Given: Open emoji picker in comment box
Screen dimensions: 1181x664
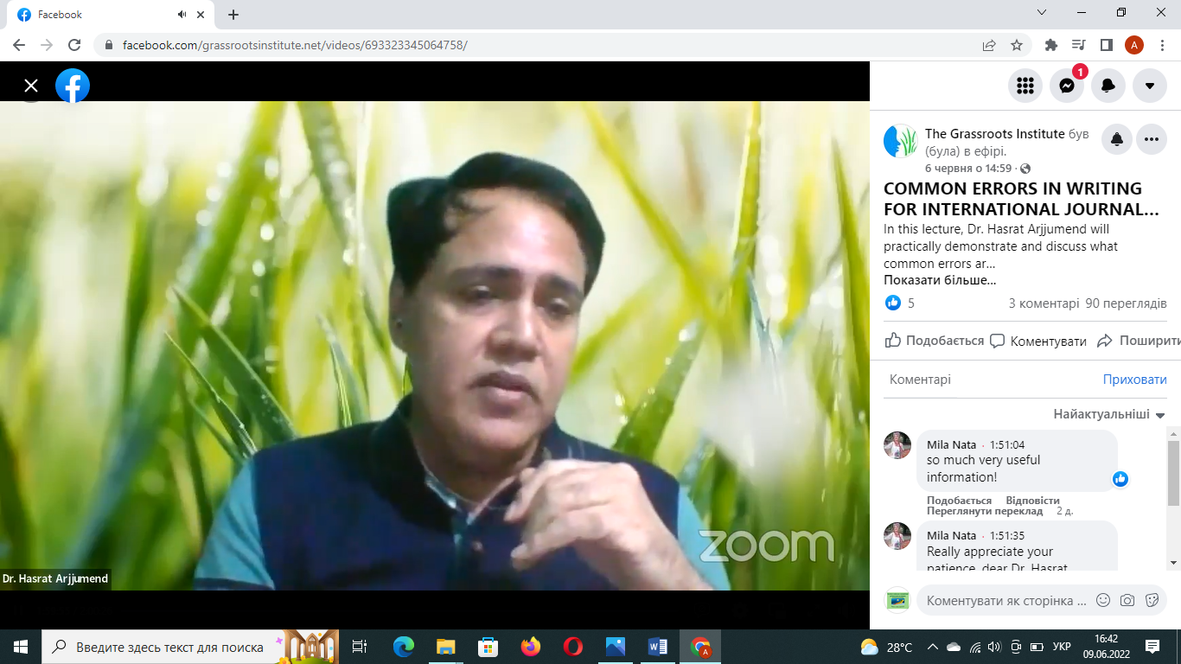Looking at the screenshot, I should pyautogui.click(x=1103, y=600).
